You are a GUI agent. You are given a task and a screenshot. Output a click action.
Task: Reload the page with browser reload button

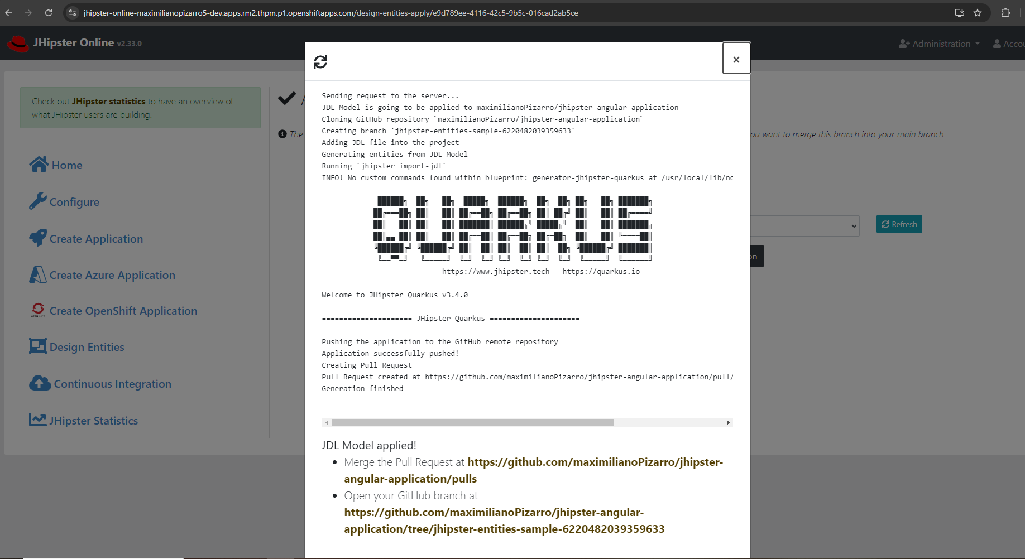(49, 12)
